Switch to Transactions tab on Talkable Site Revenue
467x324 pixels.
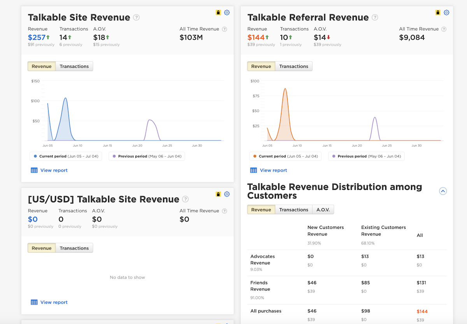(74, 66)
